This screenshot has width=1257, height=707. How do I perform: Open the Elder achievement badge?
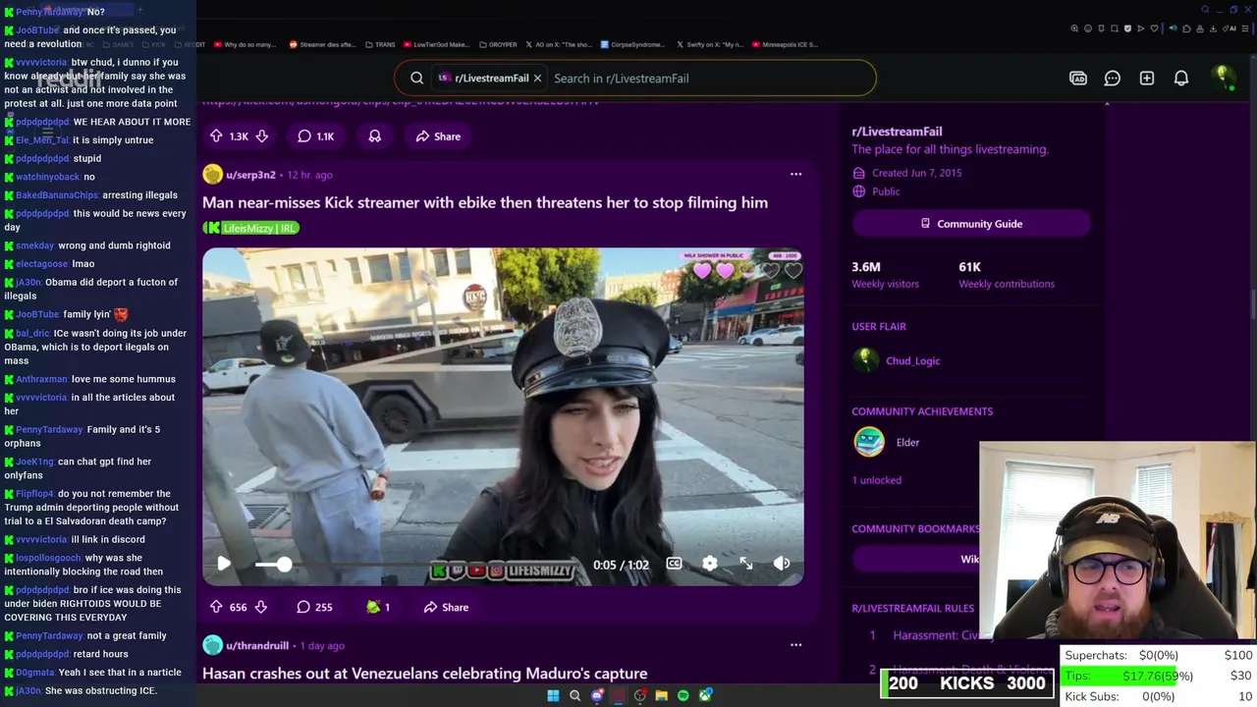869,442
